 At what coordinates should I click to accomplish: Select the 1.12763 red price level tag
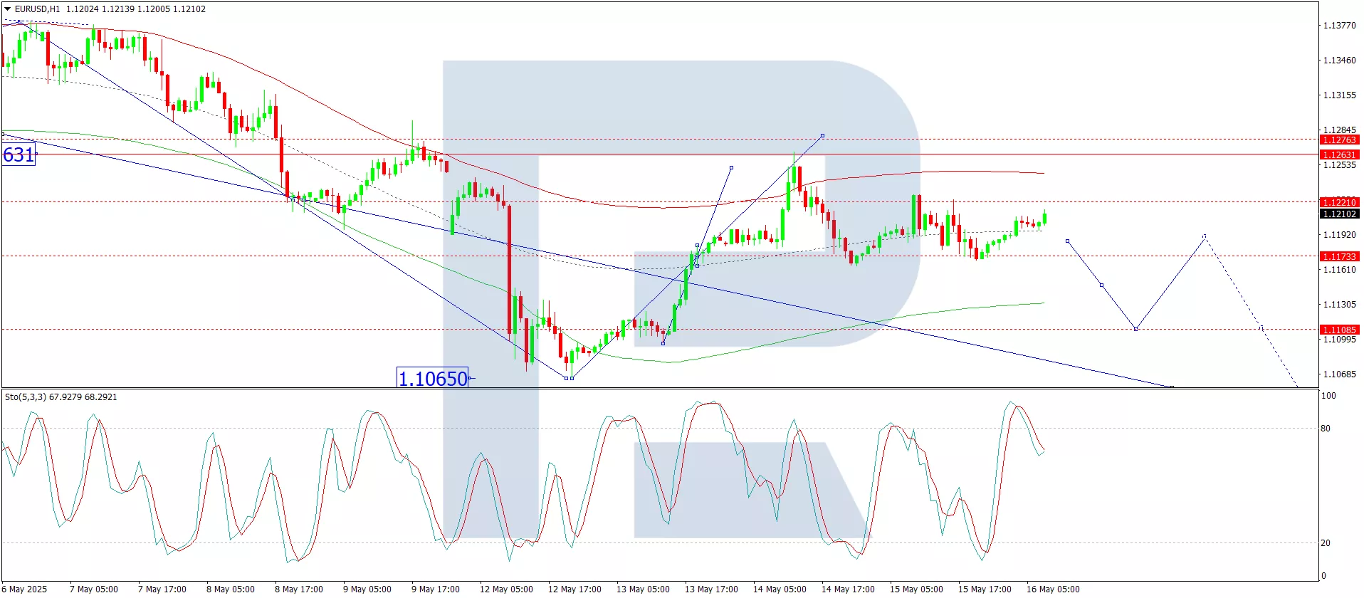(1338, 140)
